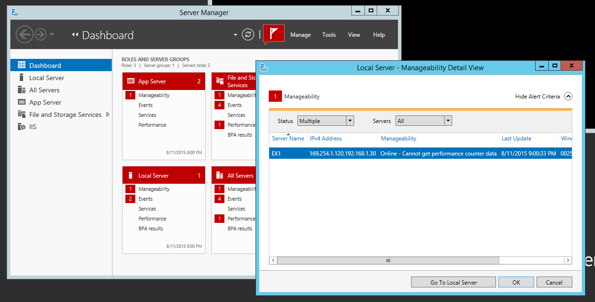Click the refresh icon in the toolbar
Image resolution: width=595 pixels, height=302 pixels.
(x=248, y=34)
